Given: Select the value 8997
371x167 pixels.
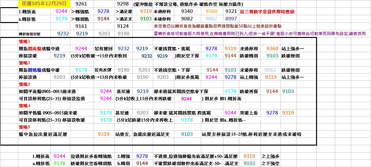Looking at the screenshot, I should [x=231, y=19].
